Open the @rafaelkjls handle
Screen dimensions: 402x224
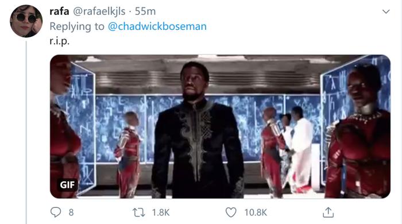(x=99, y=11)
